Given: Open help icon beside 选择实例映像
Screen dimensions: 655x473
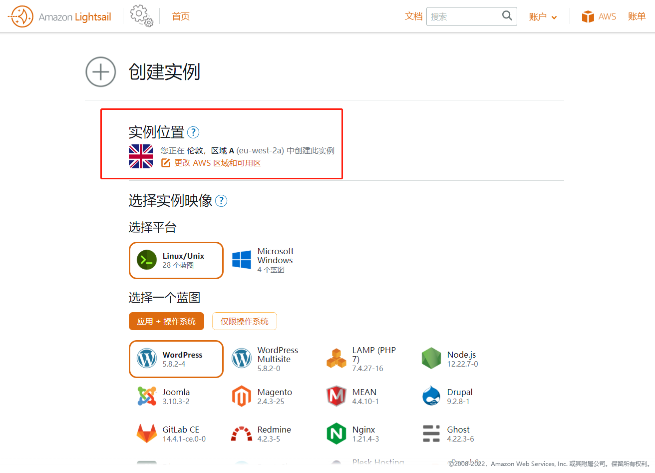Looking at the screenshot, I should click(221, 201).
